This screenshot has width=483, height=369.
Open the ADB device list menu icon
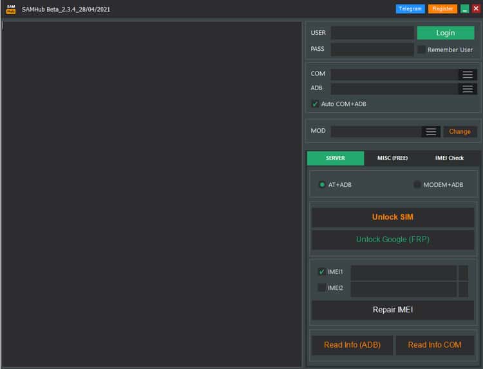[x=468, y=89]
